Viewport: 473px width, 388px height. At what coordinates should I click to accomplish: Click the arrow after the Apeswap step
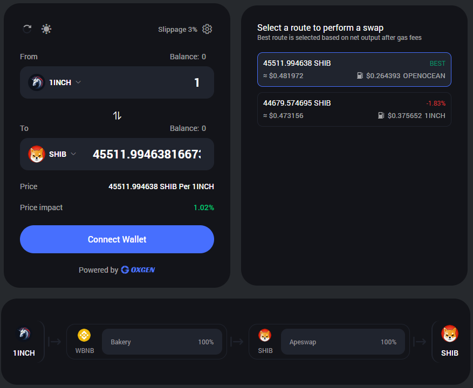(420, 342)
